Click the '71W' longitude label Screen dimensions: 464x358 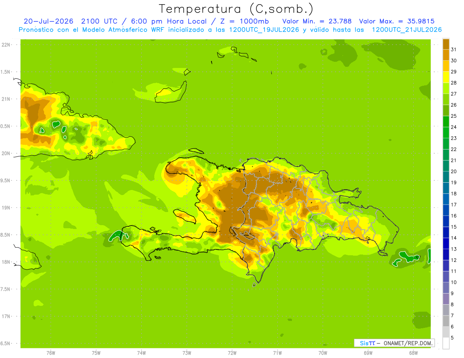(x=277, y=353)
